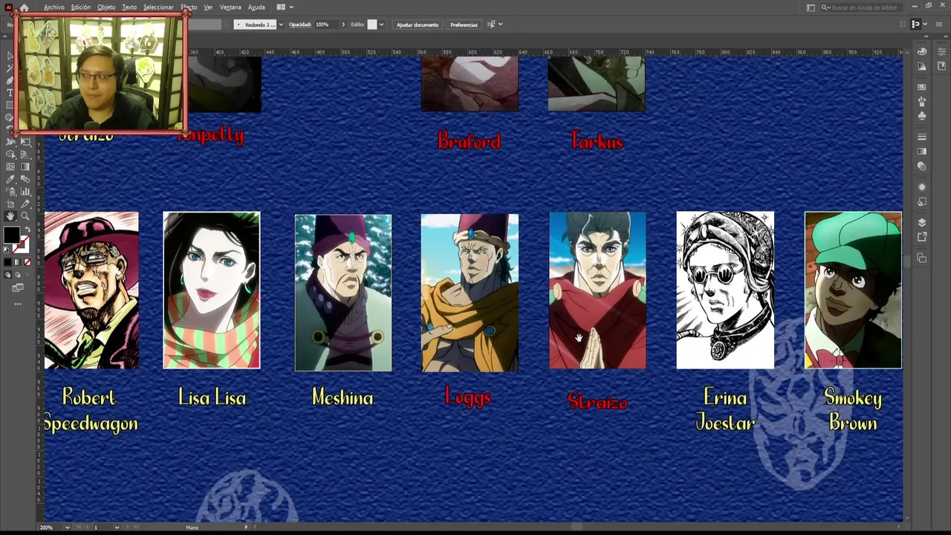Open the Asset Export panel icon
This screenshot has height=535, width=951.
coord(922,237)
